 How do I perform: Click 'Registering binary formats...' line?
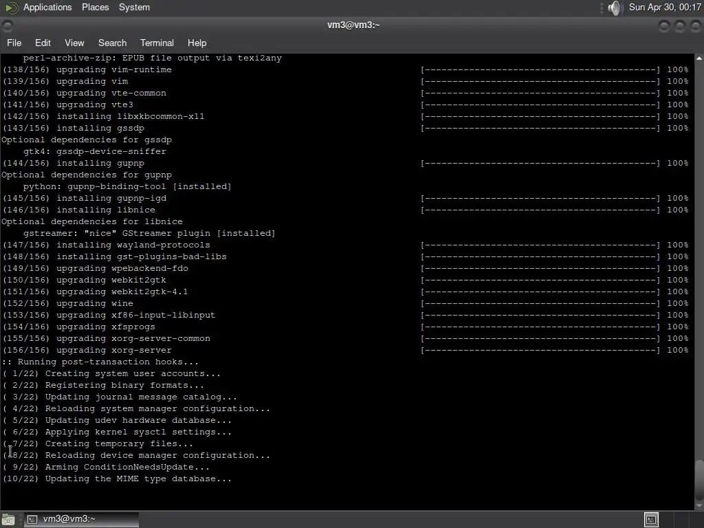pyautogui.click(x=103, y=385)
